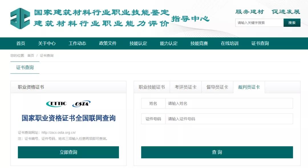Image resolution: width=308 pixels, height=168 pixels.
Task: Open the 关于中心 menu item
Action: tap(47, 44)
